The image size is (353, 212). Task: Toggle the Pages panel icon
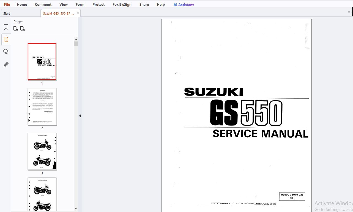[x=6, y=40]
